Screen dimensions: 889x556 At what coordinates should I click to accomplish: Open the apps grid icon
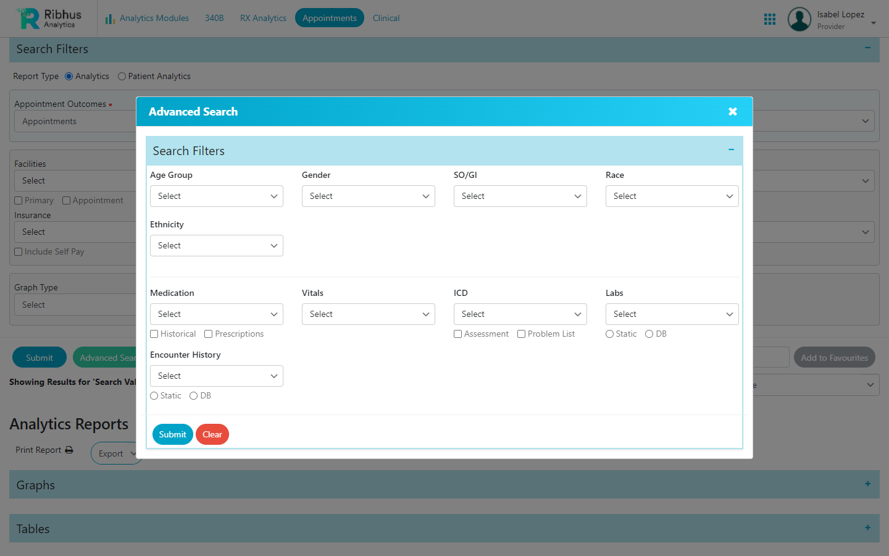(769, 19)
